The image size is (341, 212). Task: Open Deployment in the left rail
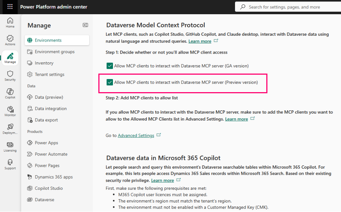click(x=10, y=129)
